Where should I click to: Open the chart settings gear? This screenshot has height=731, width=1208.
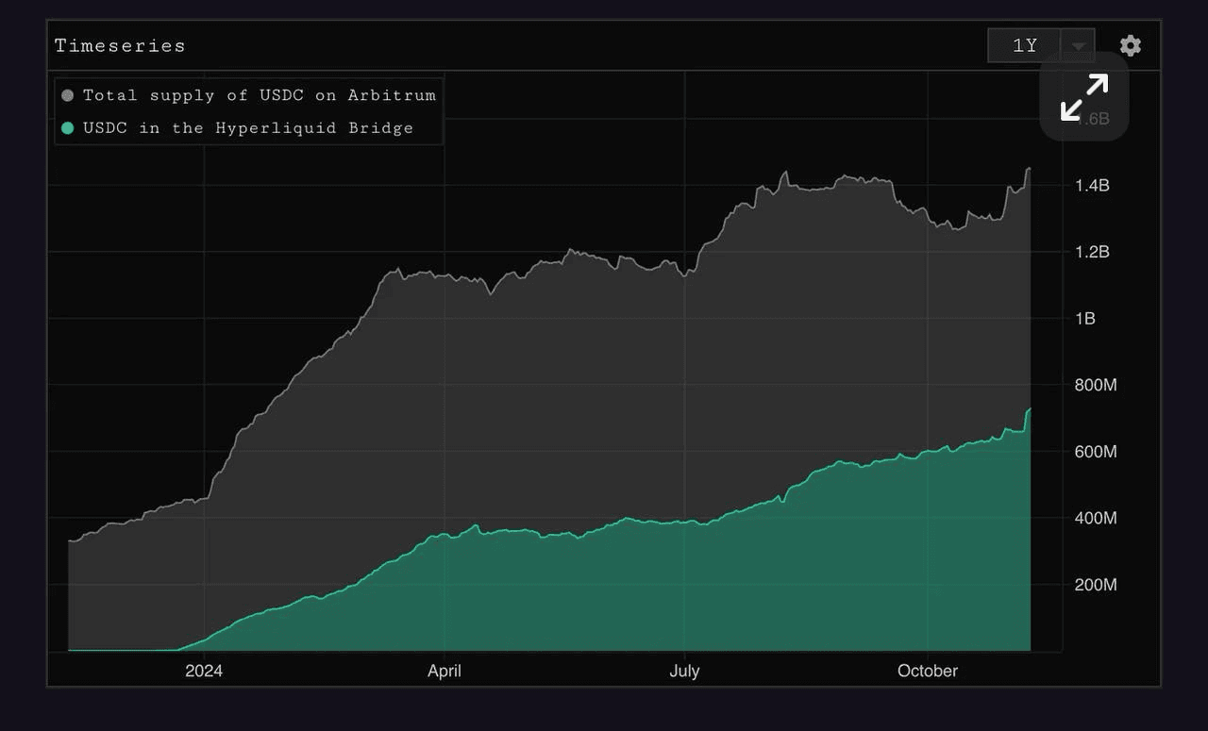click(x=1130, y=45)
